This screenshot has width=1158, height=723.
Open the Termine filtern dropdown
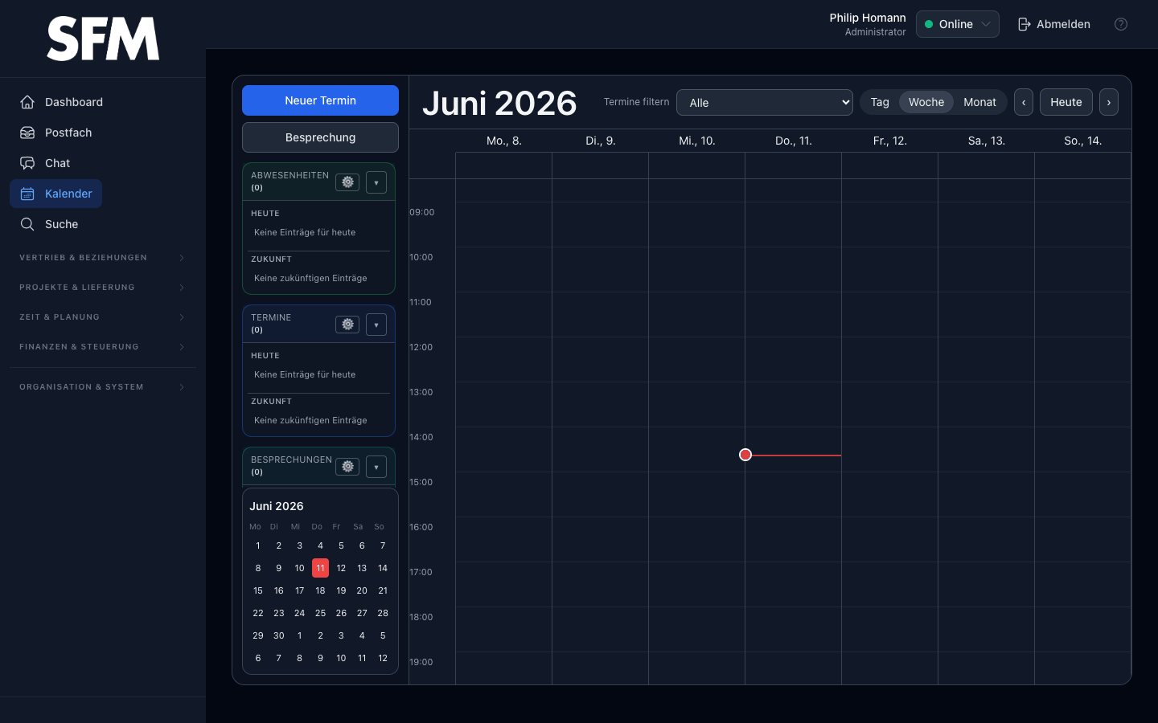[x=765, y=102]
